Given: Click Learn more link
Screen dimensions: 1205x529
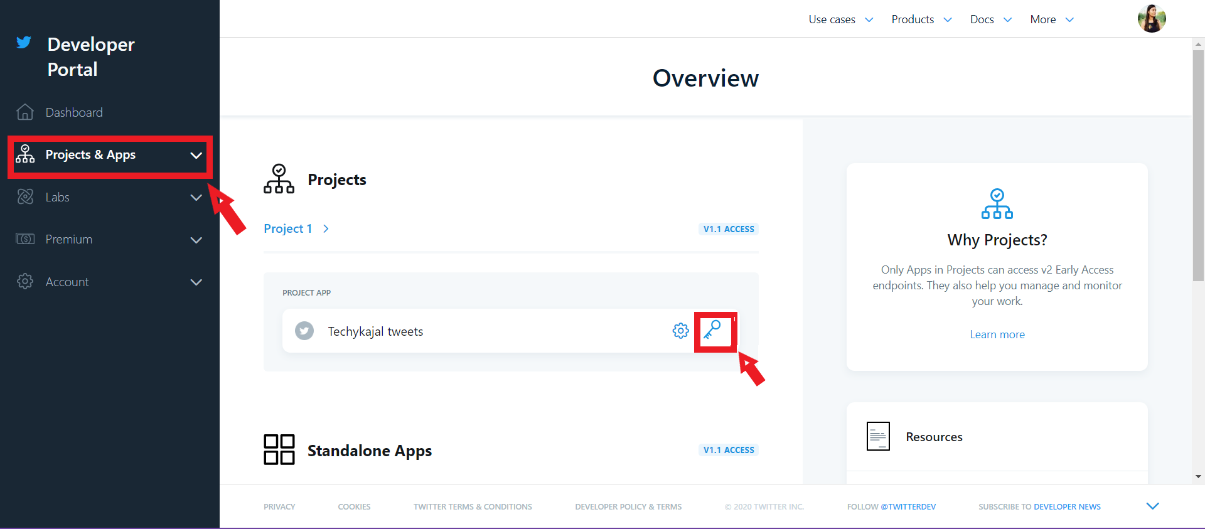Looking at the screenshot, I should 997,334.
